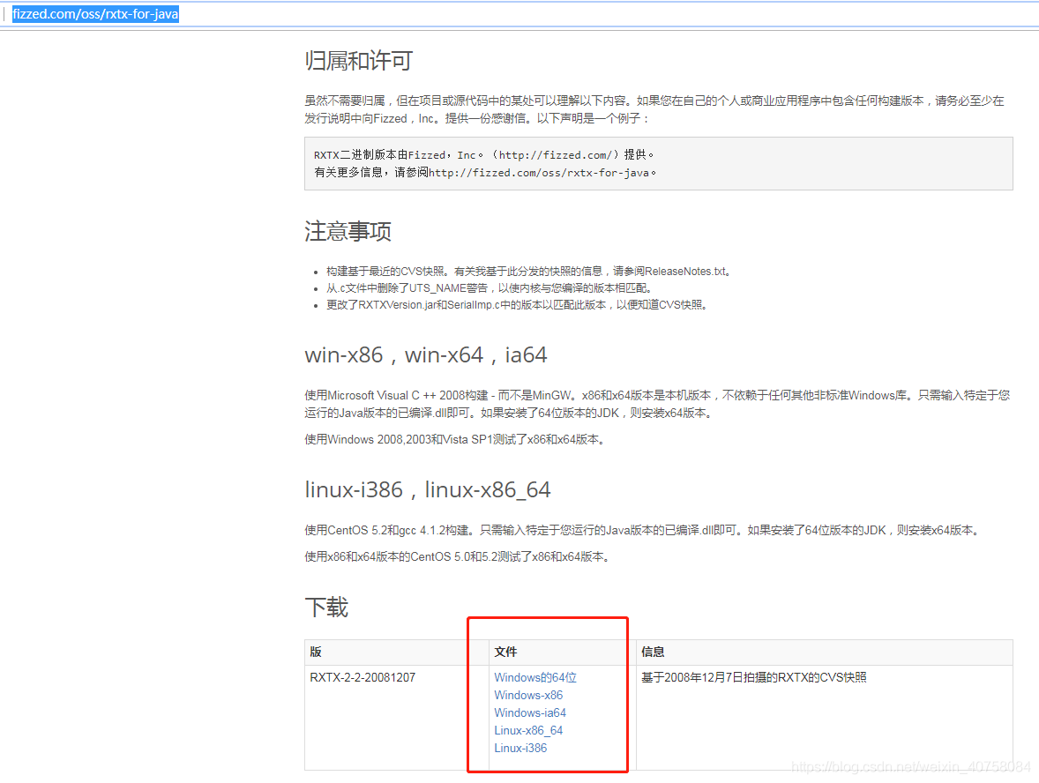Click the code line mentioning http://fizzed.com/ 提供
This screenshot has height=783, width=1039.
483,155
